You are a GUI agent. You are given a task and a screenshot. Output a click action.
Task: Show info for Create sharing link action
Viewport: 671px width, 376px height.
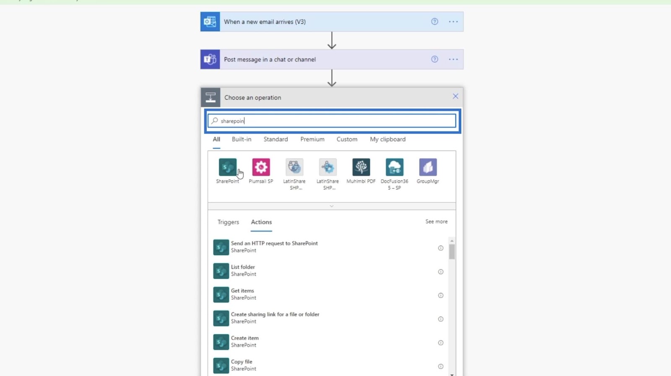tap(441, 319)
